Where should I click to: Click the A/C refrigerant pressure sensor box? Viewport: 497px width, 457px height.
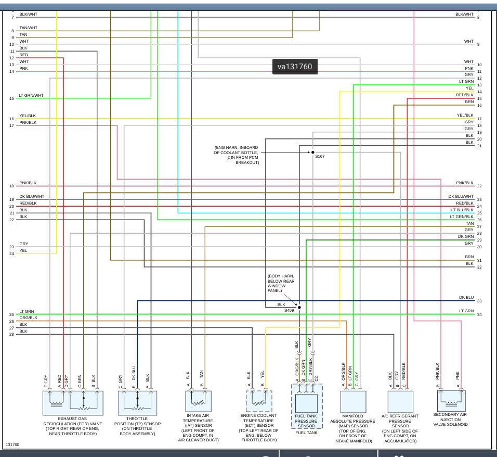pos(401,402)
